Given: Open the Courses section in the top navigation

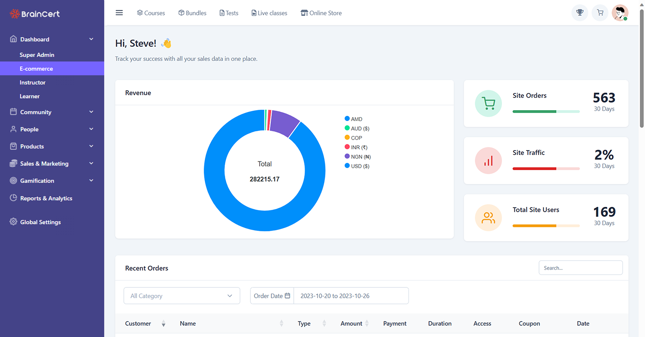Looking at the screenshot, I should click(x=151, y=13).
